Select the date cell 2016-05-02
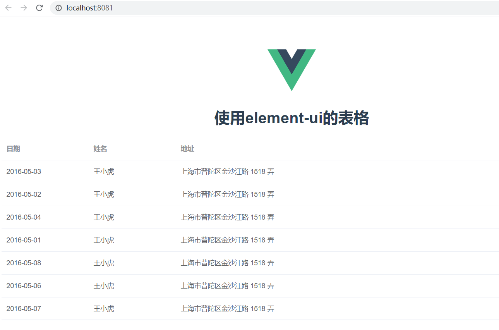This screenshot has width=499, height=330. coord(24,194)
